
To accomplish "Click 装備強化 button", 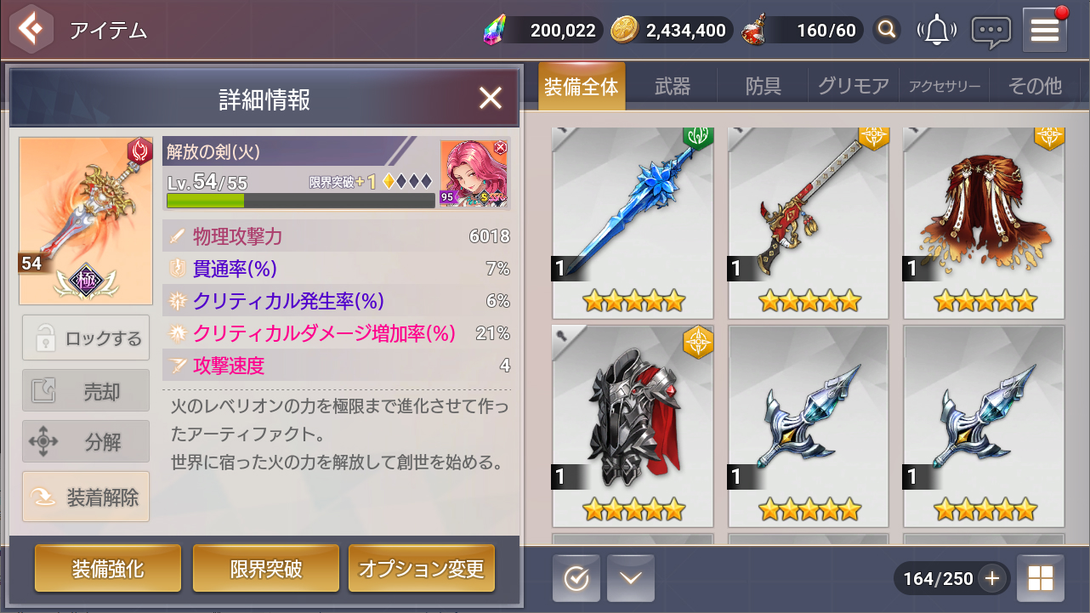I will point(108,569).
